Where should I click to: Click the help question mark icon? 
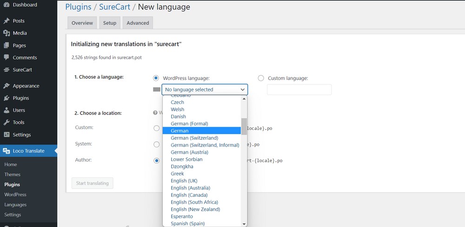click(155, 112)
